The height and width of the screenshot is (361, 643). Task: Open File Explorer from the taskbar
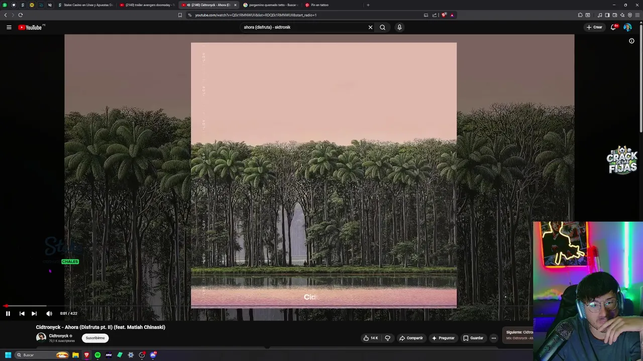click(x=75, y=355)
